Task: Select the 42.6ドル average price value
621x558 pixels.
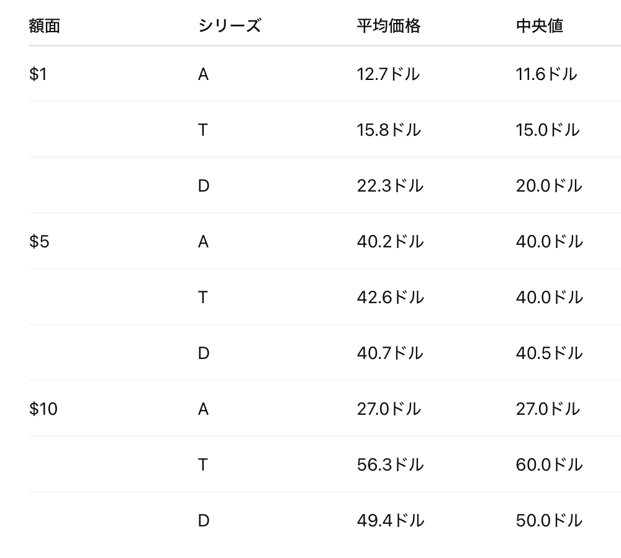Action: coord(390,298)
